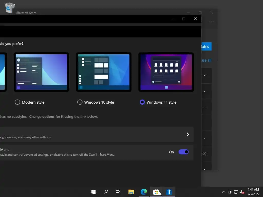The height and width of the screenshot is (197, 263).
Task: Click the Modern style preview thumbnail
Action: [x=41, y=72]
